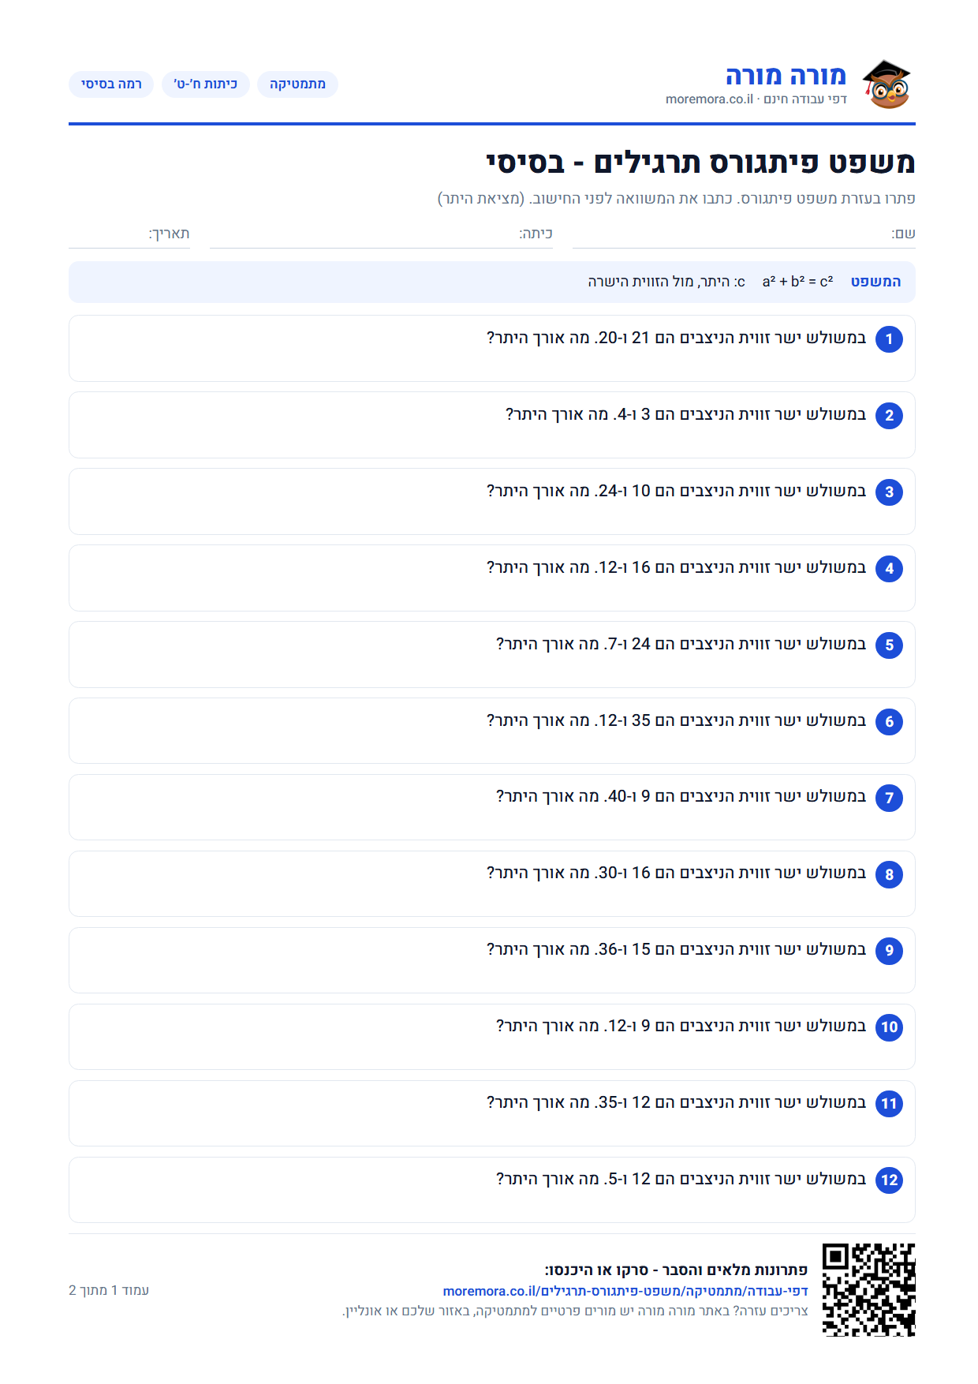Open the moremora.co.il/דפי-עבודה worksheet link in the footer
Image resolution: width=978 pixels, height=1384 pixels.
[625, 1291]
